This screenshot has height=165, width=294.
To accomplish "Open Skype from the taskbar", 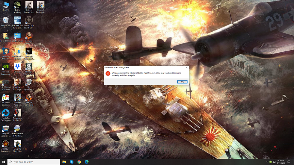I will pyautogui.click(x=72, y=162).
